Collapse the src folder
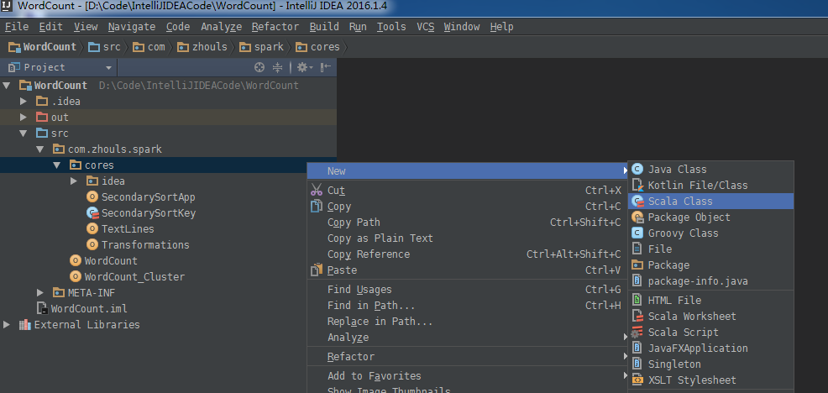Viewport: 828px width, 393px height. [x=24, y=134]
